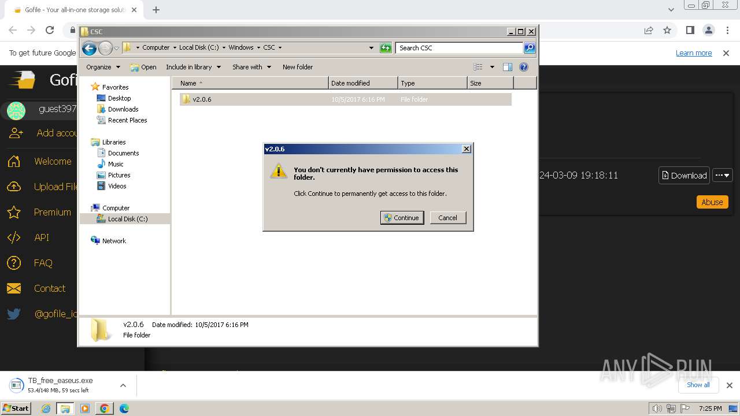Click the orange Abuse button
This screenshot has height=416, width=740.
click(712, 202)
